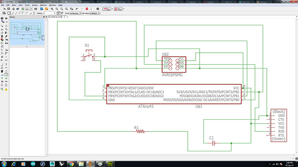Select the Display layers tool
298x167 pixels.
[3, 22]
